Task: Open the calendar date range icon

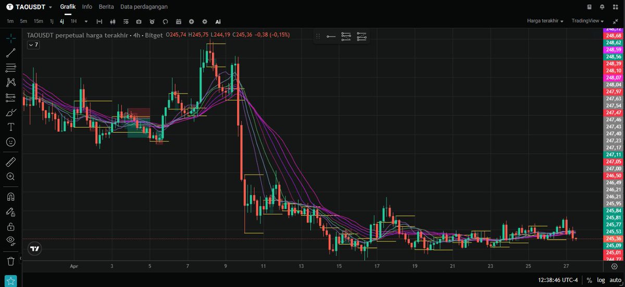Action: pos(179,21)
